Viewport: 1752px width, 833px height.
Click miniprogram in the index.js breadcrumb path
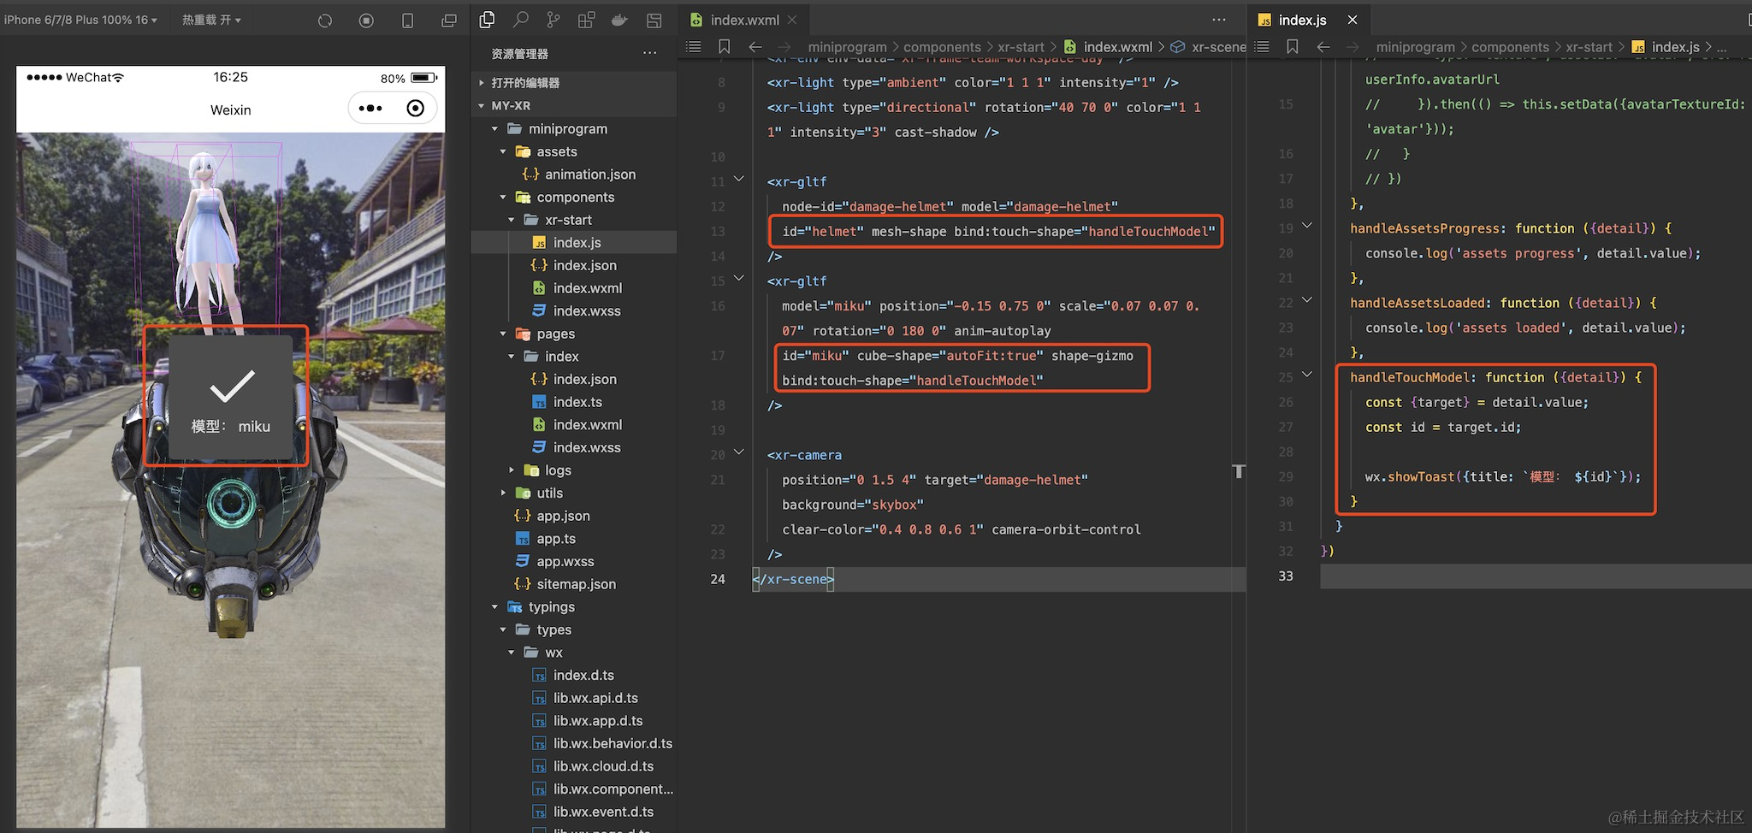(x=1415, y=47)
